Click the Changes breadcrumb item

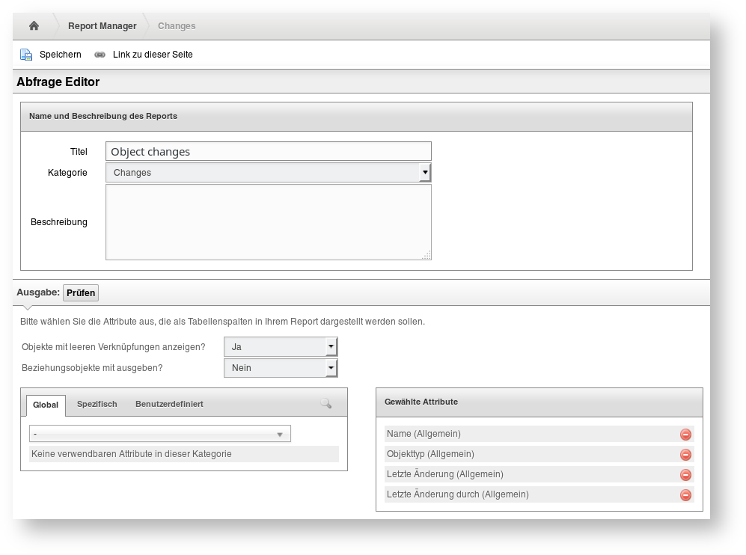click(x=177, y=26)
